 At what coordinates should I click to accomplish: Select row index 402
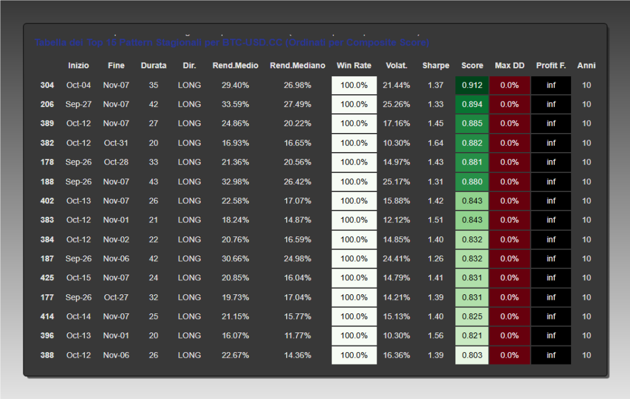click(x=47, y=201)
